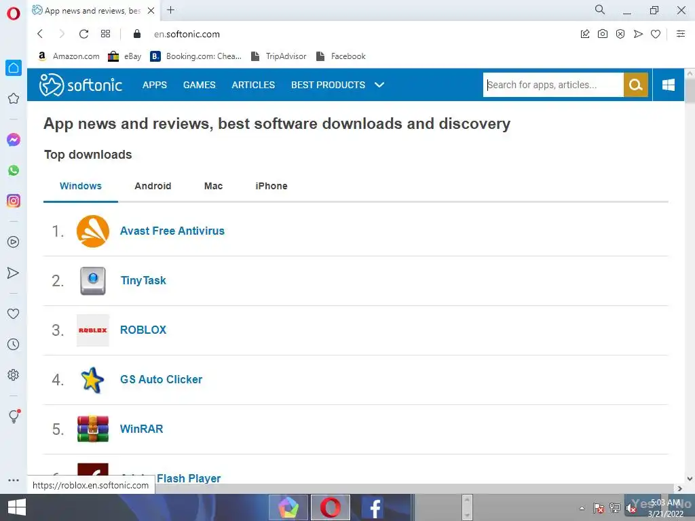Open the Flash Player link
The image size is (695, 521).
click(189, 478)
